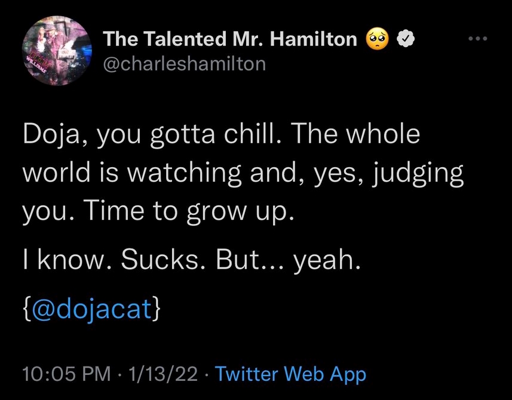Click display name The Talented Mr. Hamilton
This screenshot has width=512, height=400.
click(231, 40)
